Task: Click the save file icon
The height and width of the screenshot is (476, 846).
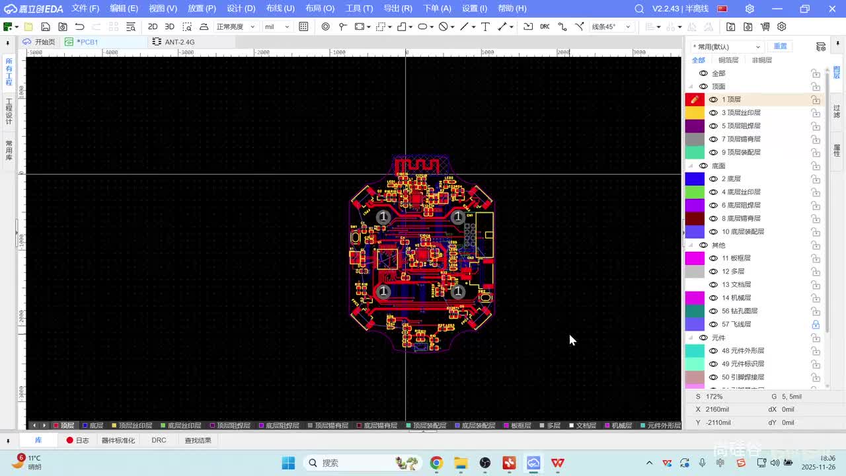Action: [x=46, y=26]
